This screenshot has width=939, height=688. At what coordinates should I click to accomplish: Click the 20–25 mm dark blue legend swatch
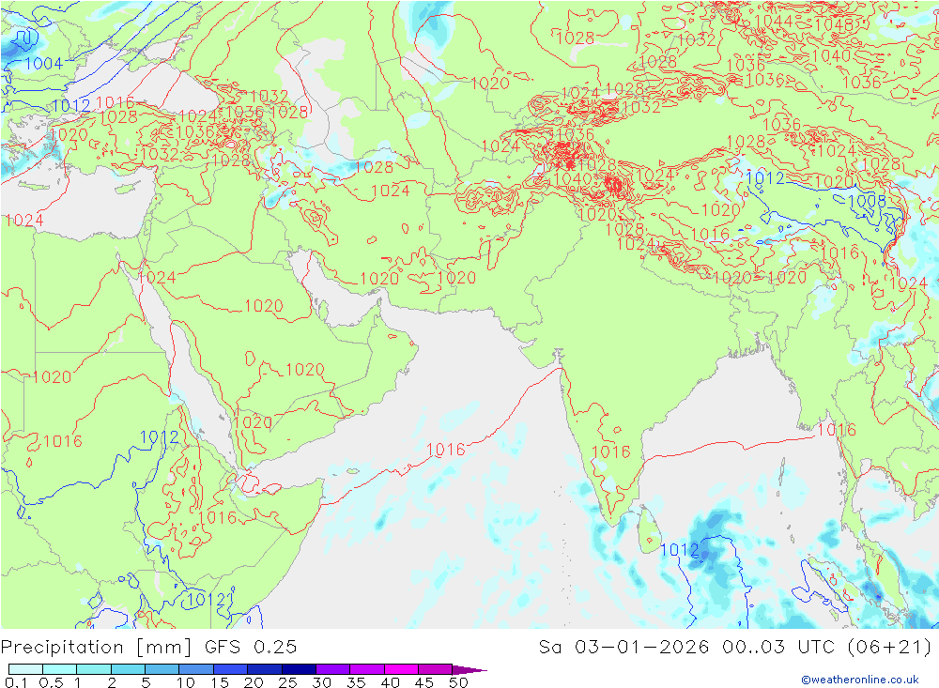264,669
